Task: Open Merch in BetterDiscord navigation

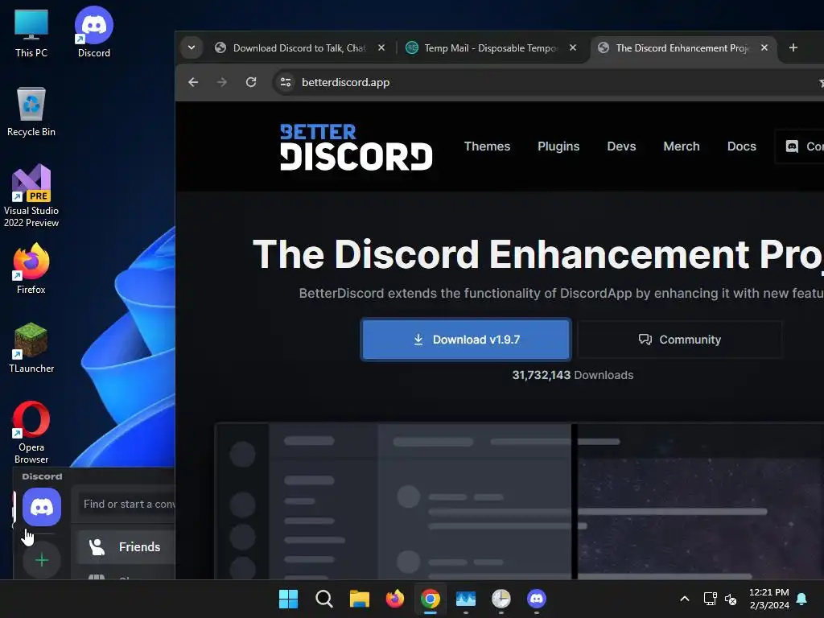Action: tap(681, 146)
